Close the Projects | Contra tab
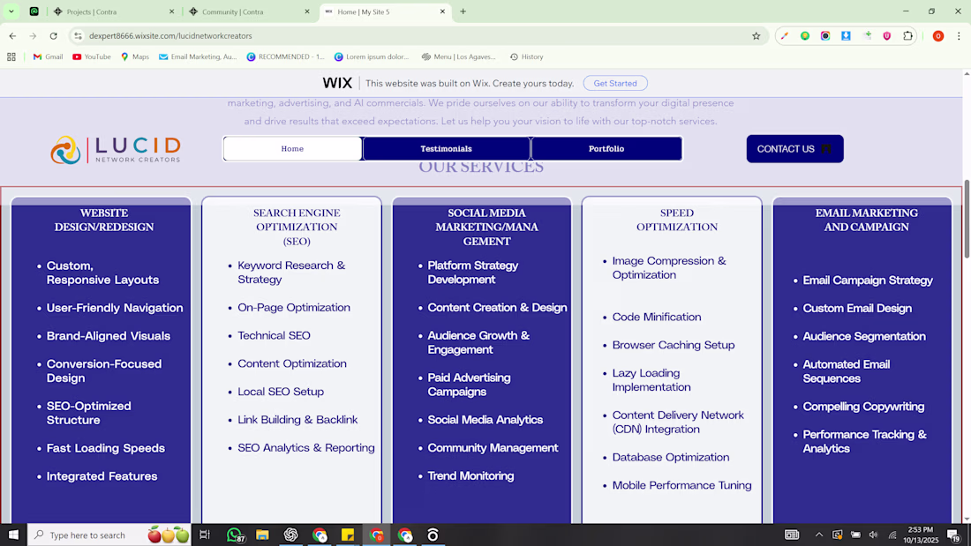Viewport: 971px width, 546px height. [x=171, y=11]
